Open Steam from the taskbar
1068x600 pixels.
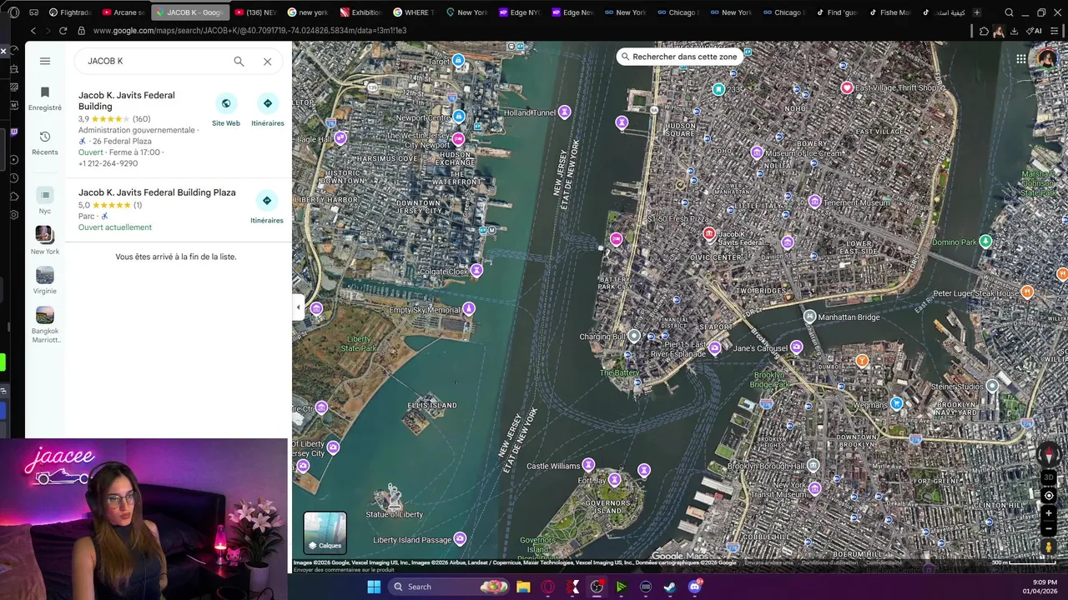[670, 587]
